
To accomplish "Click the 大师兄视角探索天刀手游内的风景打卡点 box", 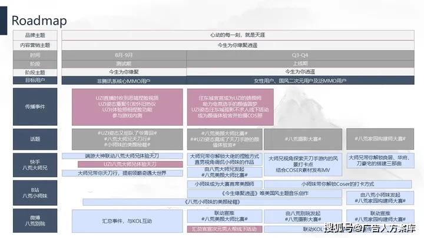I will coord(303,165).
